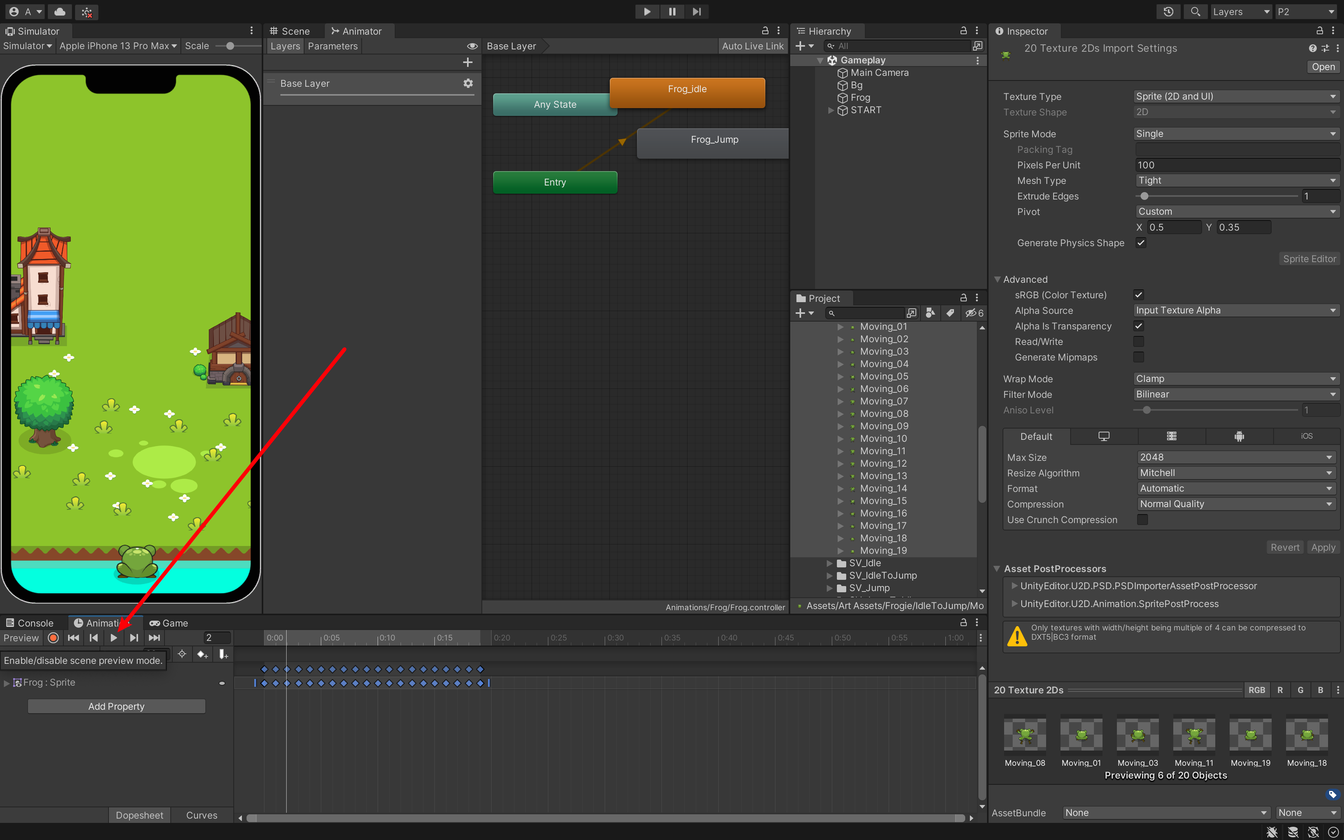The image size is (1344, 840).
Task: Open Texture Type dropdown
Action: click(1236, 97)
